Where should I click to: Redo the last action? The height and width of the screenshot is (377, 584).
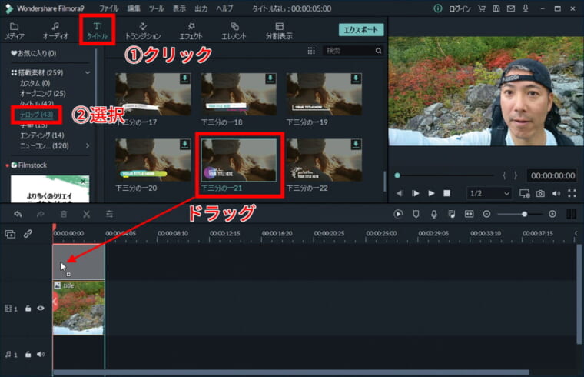click(x=40, y=214)
